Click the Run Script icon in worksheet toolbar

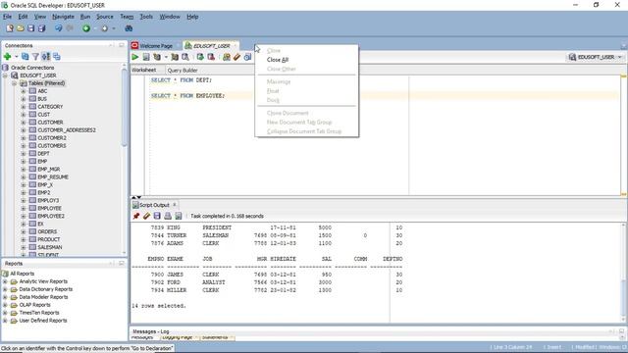146,57
